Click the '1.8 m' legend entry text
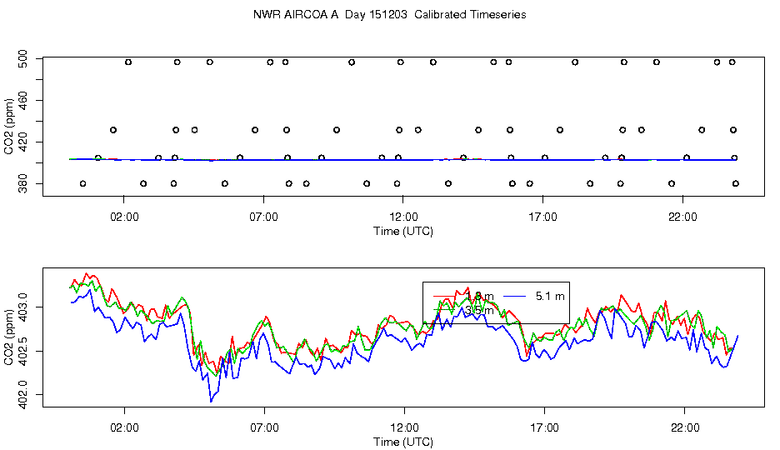The image size is (780, 450). pyautogui.click(x=479, y=297)
